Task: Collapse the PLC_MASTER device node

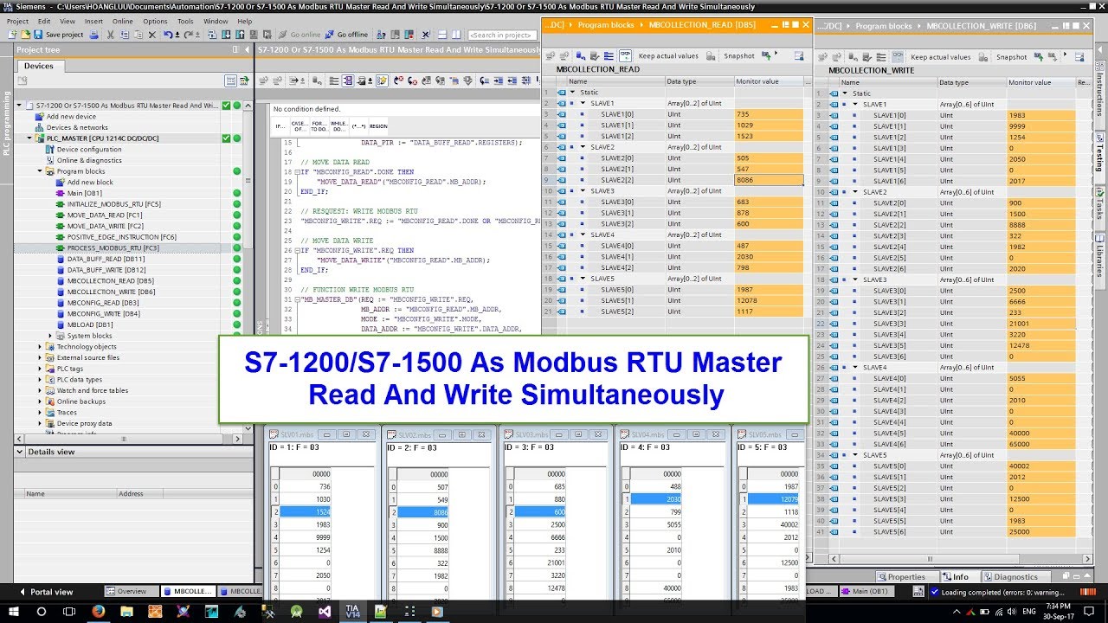Action: (29, 138)
